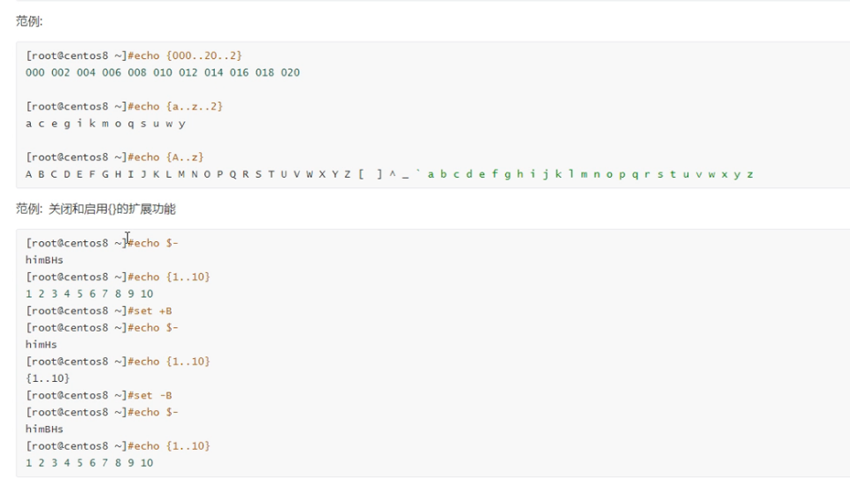This screenshot has width=850, height=487.
Task: Click the literal {1..10} output line
Action: [x=48, y=378]
